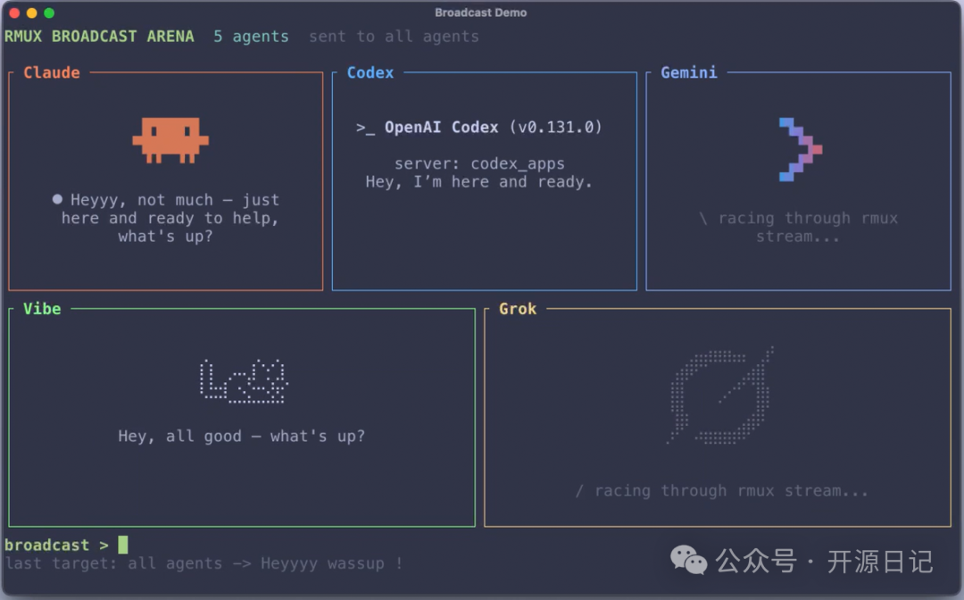Click the Vibe dotted cat logo
Viewport: 964px width, 600px height.
(x=244, y=381)
